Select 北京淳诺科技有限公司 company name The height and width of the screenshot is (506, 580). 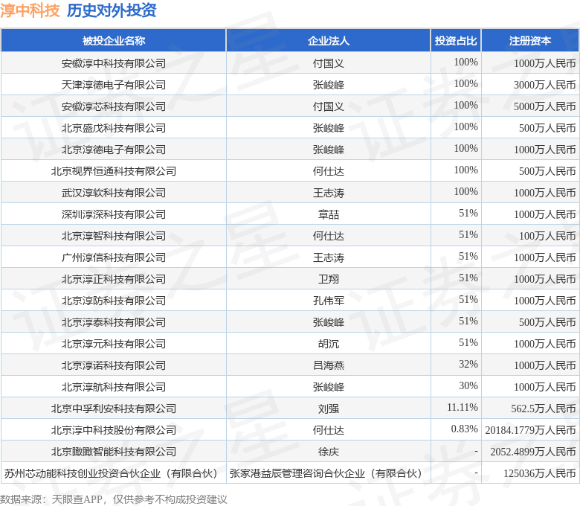114,365
